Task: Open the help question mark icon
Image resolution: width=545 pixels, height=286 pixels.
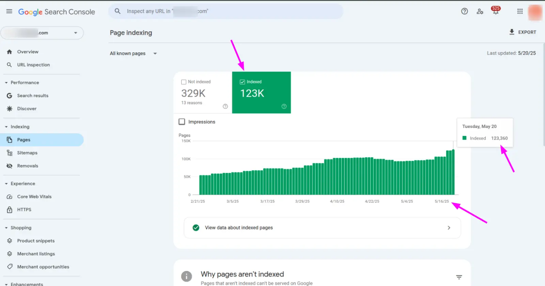Action: click(x=465, y=11)
